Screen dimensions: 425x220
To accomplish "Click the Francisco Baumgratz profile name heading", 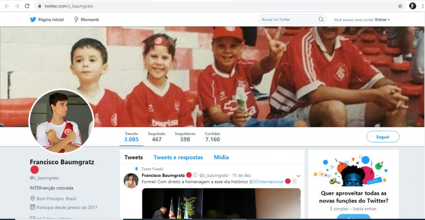I will point(62,162).
